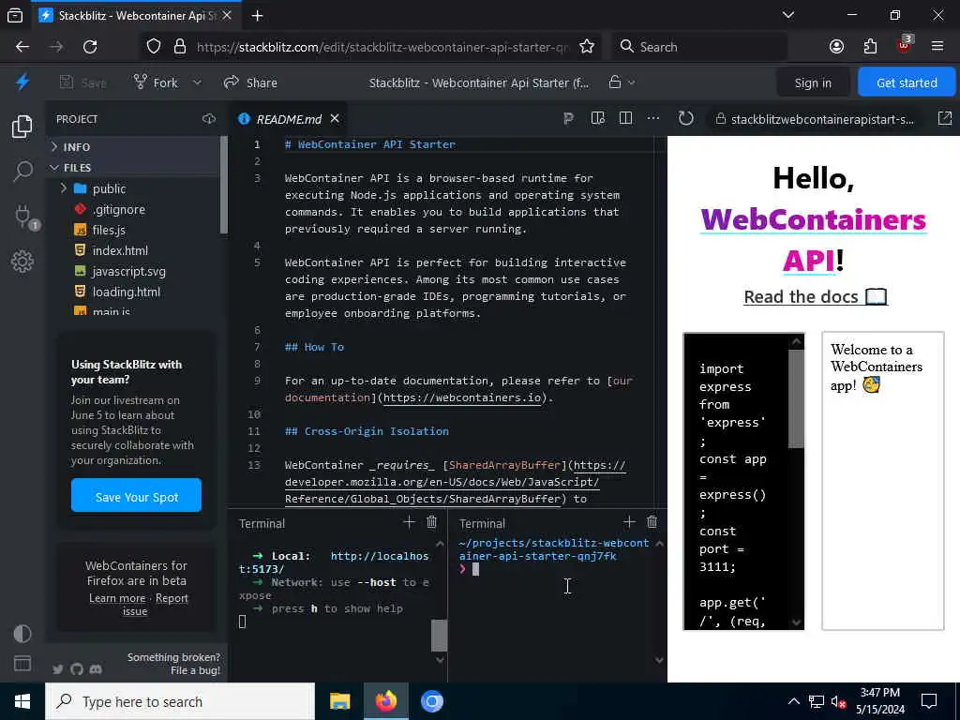This screenshot has width=960, height=720.
Task: Toggle the panel layout icon at sidebar bottom
Action: [22, 663]
